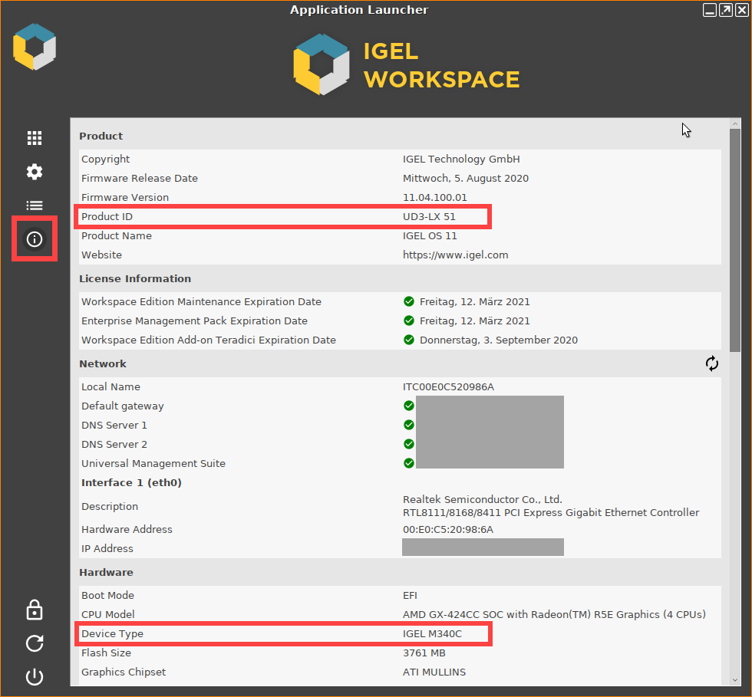Select the highlighted info view icon
The height and width of the screenshot is (697, 752).
[34, 239]
